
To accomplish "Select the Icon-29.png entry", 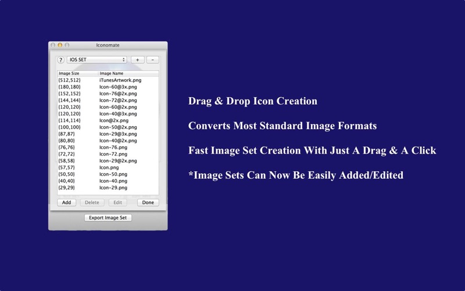I will 113,187.
